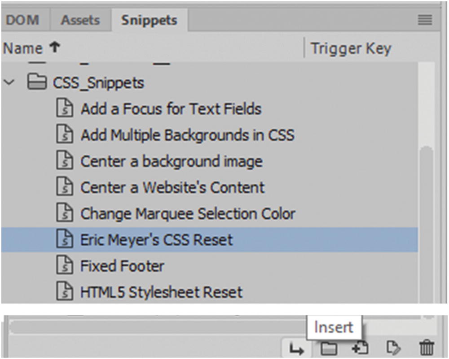Click the Insert snippet icon

tap(297, 349)
